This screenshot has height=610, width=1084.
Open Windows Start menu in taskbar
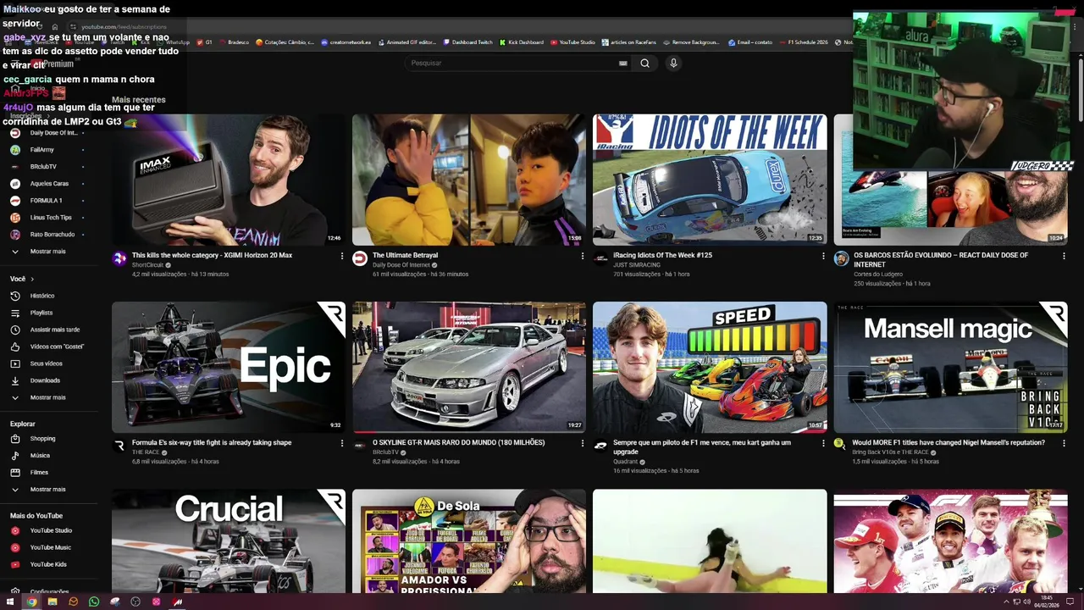click(x=10, y=602)
